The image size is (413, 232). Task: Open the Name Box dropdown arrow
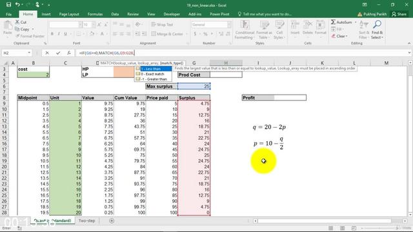[x=29, y=53]
